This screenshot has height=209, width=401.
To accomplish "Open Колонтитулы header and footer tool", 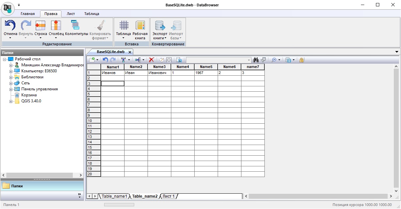I will 76,26.
